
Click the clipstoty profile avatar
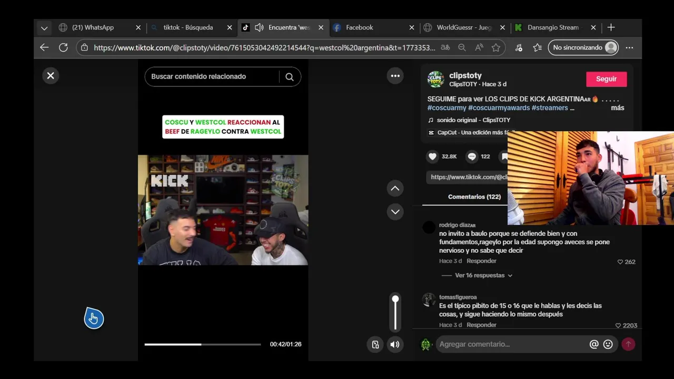click(x=435, y=79)
